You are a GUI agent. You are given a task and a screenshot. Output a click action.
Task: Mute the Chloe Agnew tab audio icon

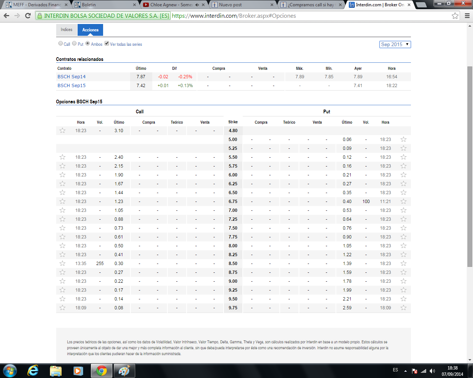tap(197, 5)
